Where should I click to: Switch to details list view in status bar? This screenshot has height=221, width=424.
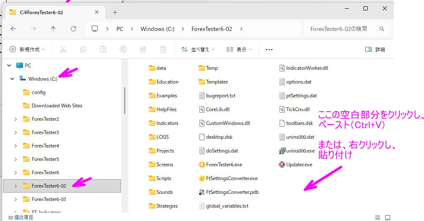[x=378, y=217]
